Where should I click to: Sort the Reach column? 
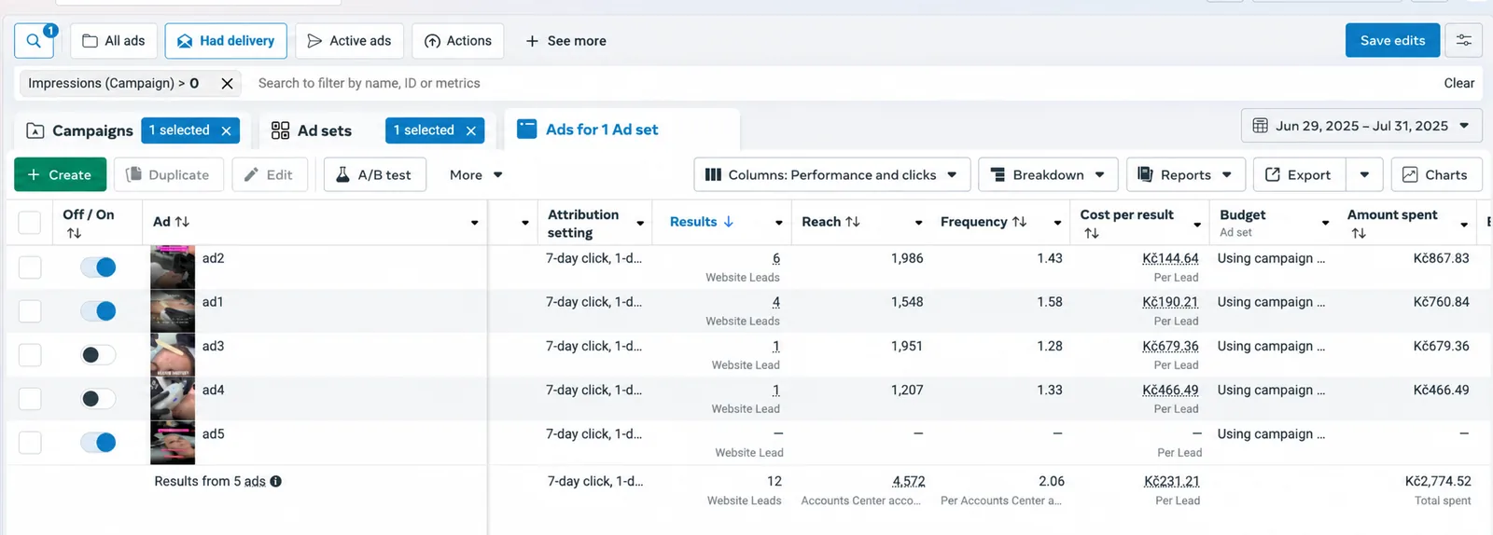tap(853, 222)
